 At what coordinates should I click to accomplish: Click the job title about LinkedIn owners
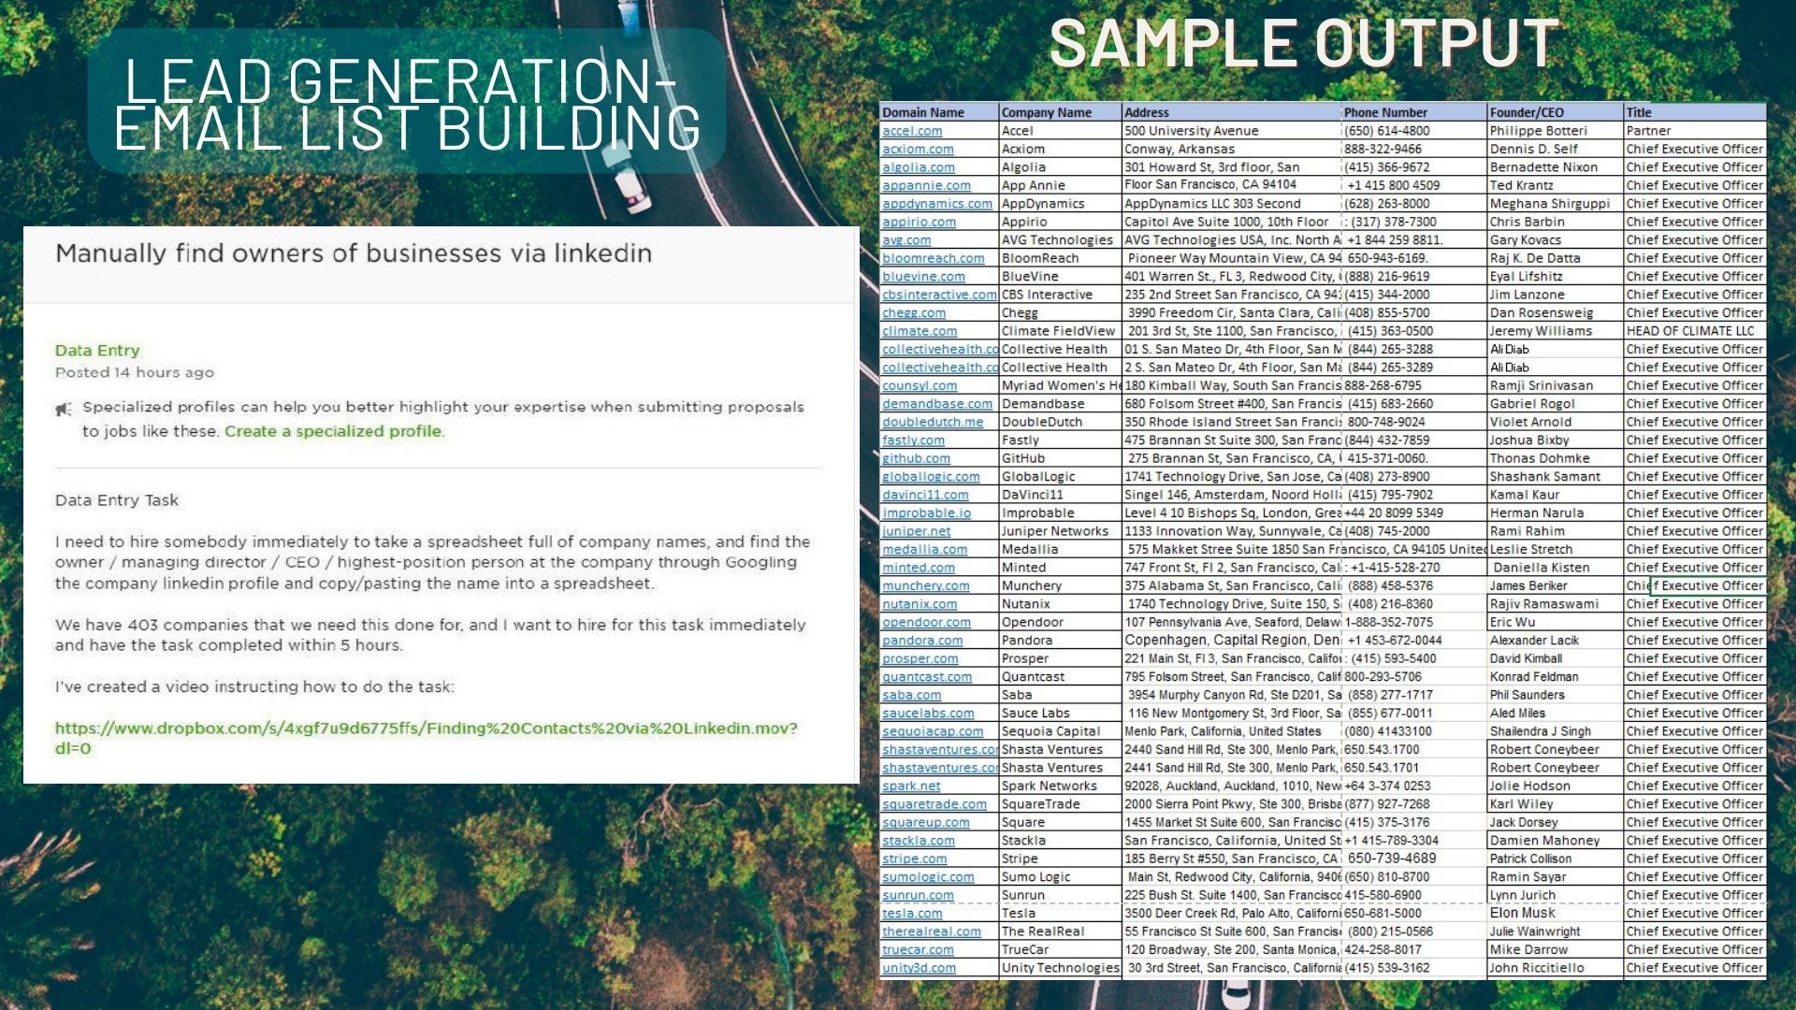click(354, 253)
